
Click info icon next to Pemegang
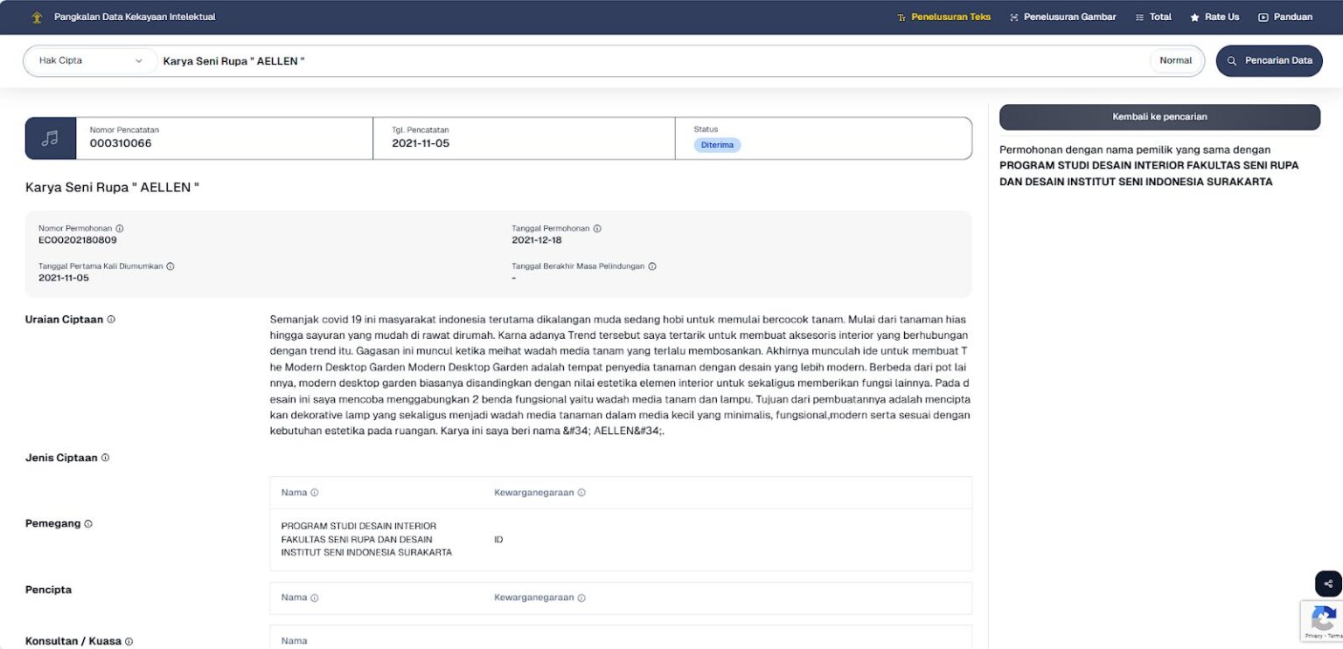coord(88,524)
